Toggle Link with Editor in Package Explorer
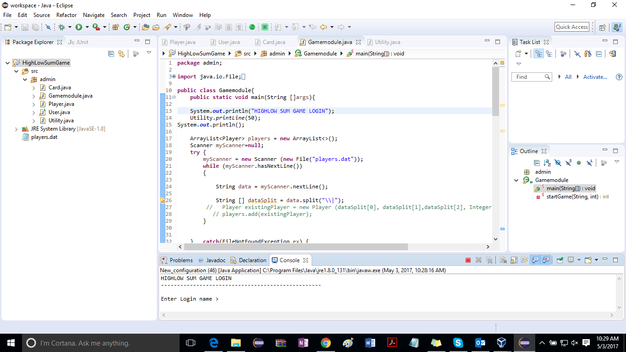626x352 pixels. point(121,54)
